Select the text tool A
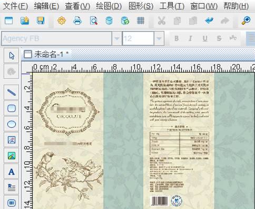Image resolution: width=255 pixels, height=209 pixels. pos(12,172)
